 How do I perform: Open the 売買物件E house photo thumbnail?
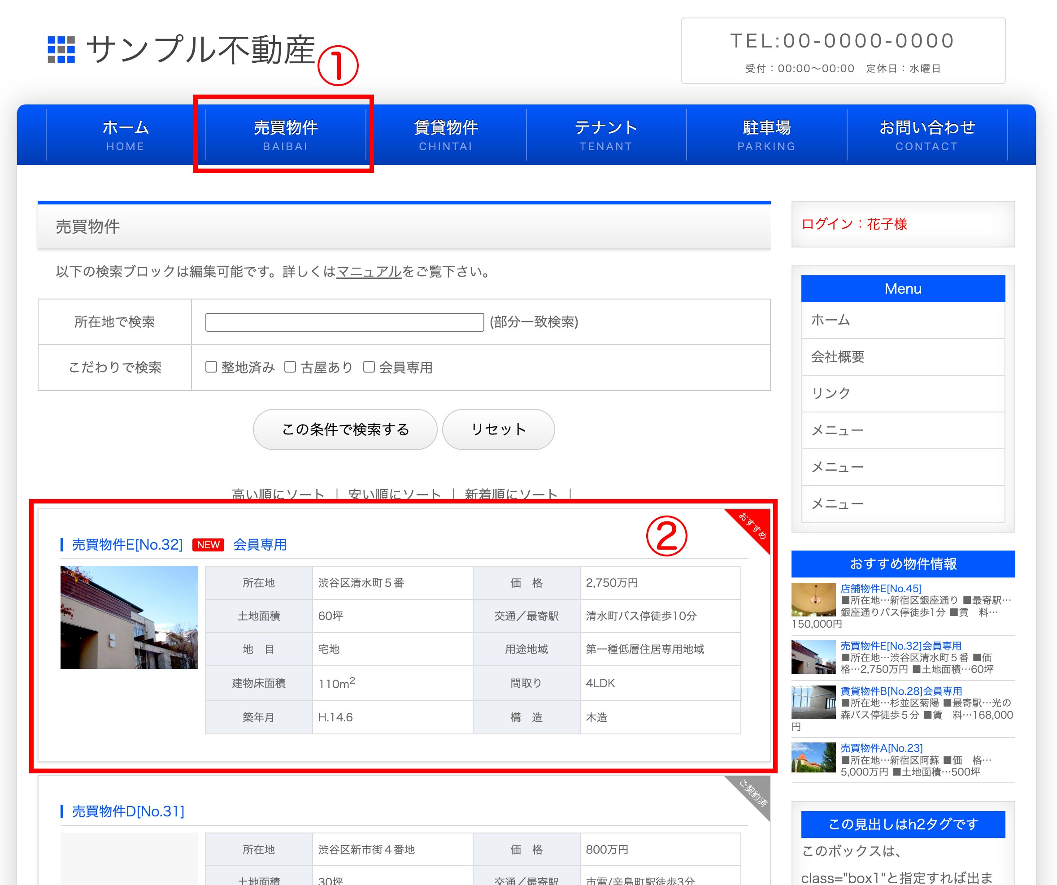[129, 617]
